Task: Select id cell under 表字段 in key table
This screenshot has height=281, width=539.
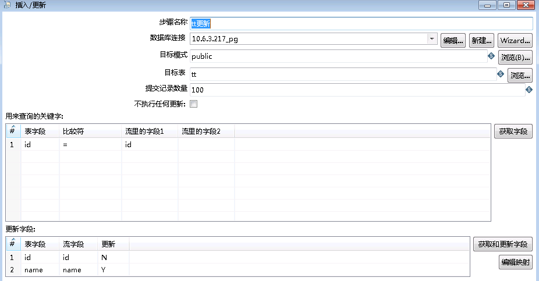Action: tap(40, 145)
